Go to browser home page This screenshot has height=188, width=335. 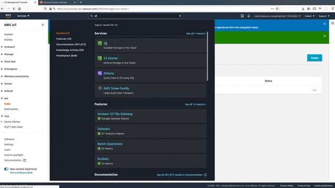point(19,9)
